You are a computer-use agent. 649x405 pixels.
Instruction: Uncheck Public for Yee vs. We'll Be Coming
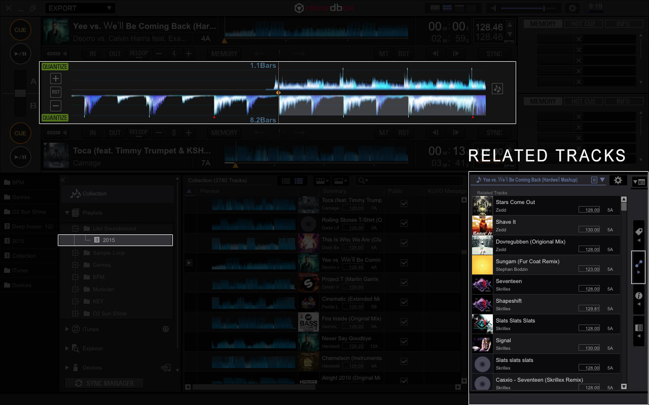(404, 262)
